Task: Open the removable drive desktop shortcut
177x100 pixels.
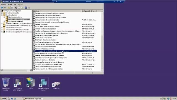Action: coord(56,85)
